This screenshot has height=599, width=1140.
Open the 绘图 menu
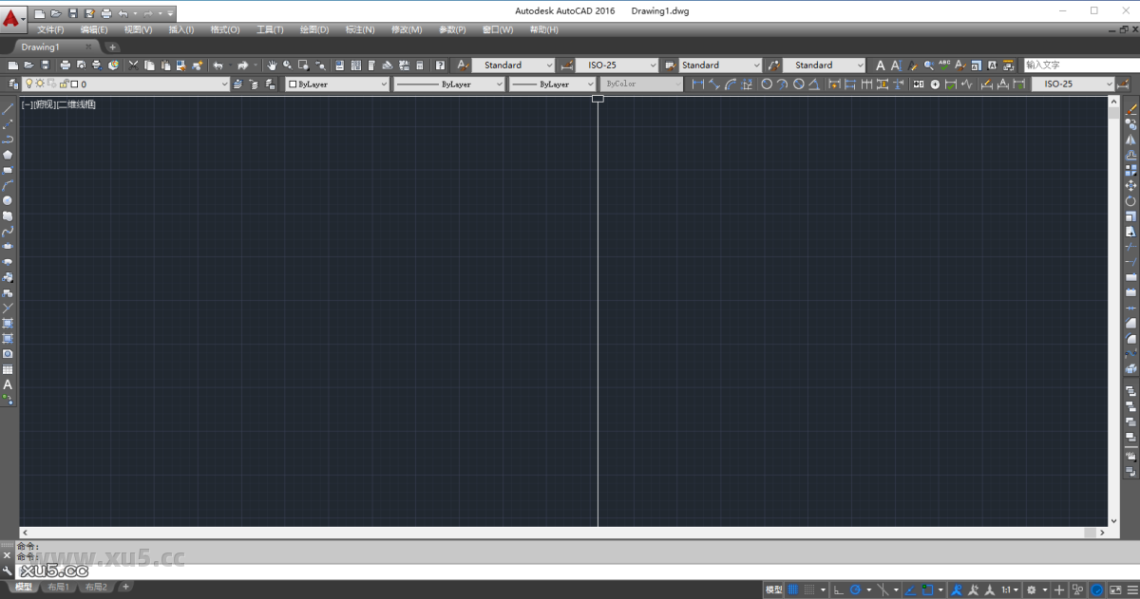pos(313,29)
